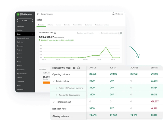The width and height of the screenshot is (163, 120).
Task: Open the Payment links tab
Action: [78, 25]
